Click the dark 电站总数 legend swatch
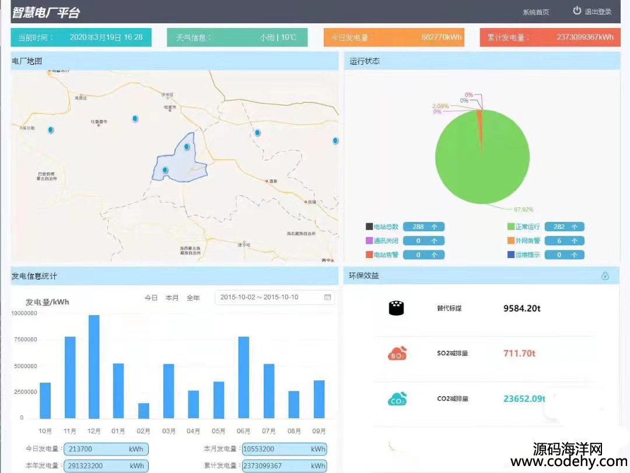This screenshot has height=473, width=630. click(369, 227)
